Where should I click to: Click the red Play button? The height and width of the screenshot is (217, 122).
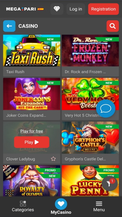tap(32, 142)
